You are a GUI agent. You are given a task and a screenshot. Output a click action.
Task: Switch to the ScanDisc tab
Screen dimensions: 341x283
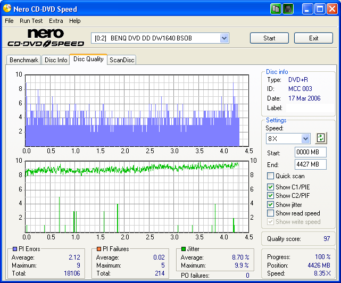pos(122,60)
